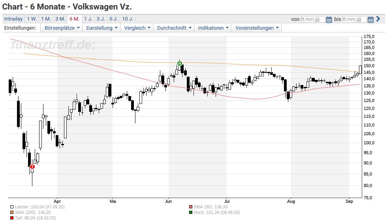
Task: Select the 3 J. time range tab
Action: 101,19
